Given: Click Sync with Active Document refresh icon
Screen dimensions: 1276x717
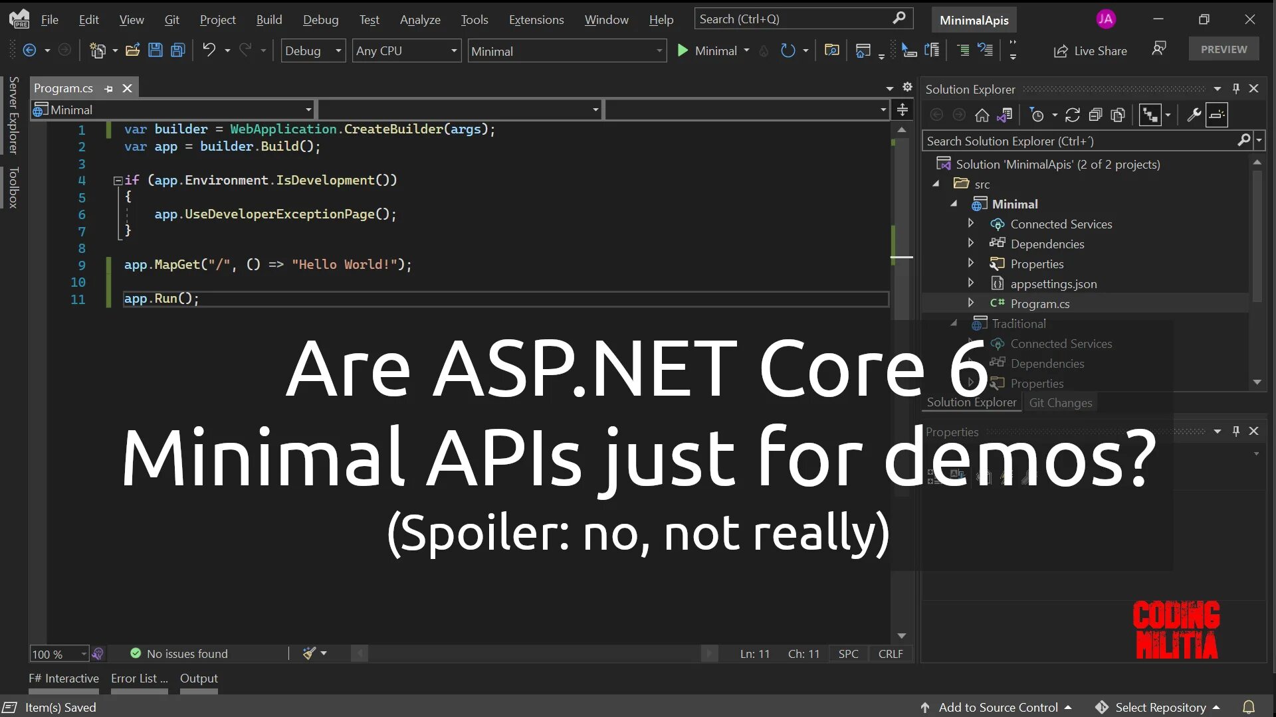Looking at the screenshot, I should (1072, 115).
